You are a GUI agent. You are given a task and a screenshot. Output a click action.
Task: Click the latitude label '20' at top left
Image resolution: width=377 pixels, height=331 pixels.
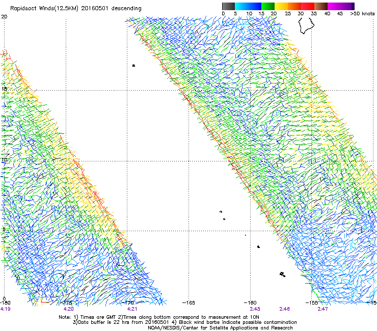coord(4,17)
